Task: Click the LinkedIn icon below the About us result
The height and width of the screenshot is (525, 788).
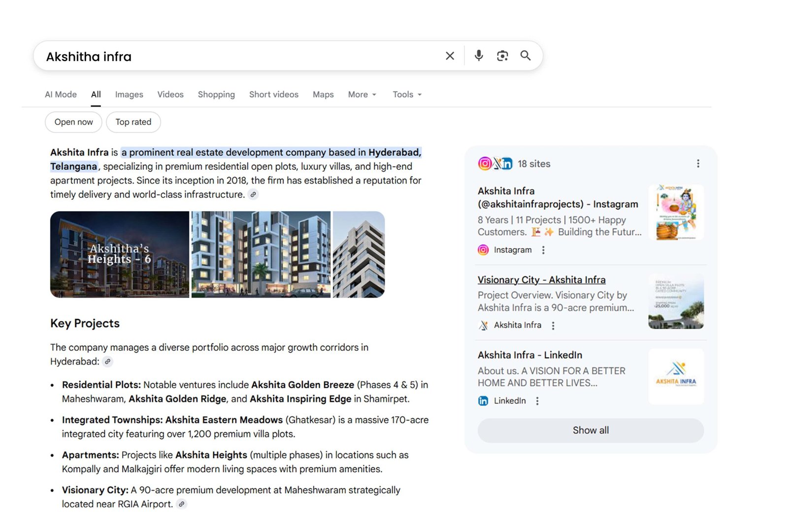Action: click(x=483, y=401)
